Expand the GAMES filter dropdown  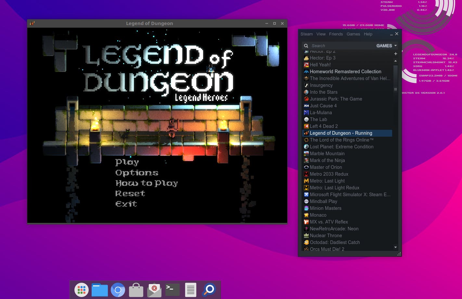(386, 46)
